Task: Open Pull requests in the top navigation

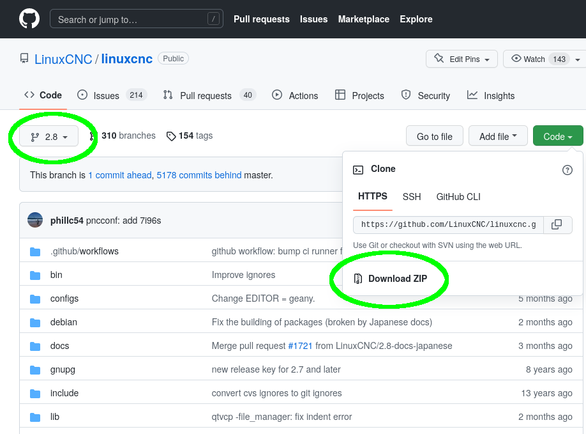Action: pos(262,19)
